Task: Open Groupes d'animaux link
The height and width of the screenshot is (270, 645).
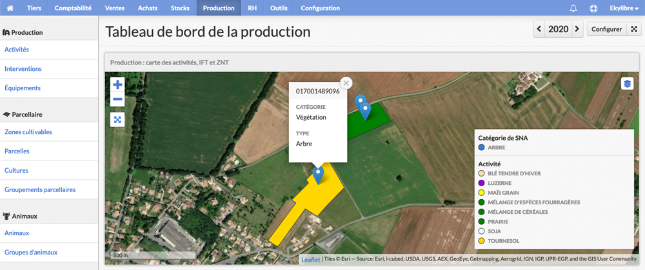Action: click(31, 253)
